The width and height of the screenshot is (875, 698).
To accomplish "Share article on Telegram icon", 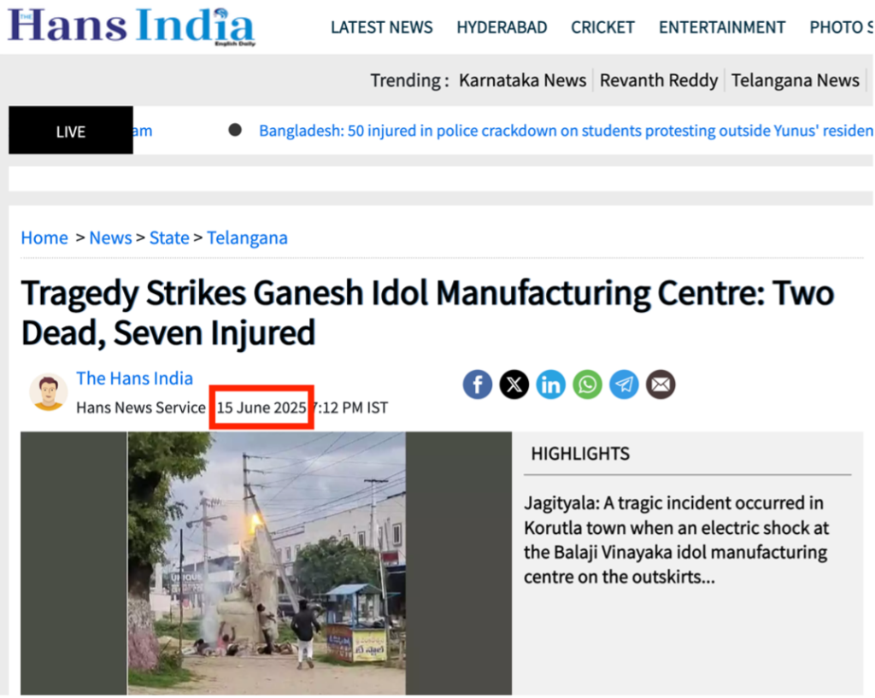I will pyautogui.click(x=624, y=384).
